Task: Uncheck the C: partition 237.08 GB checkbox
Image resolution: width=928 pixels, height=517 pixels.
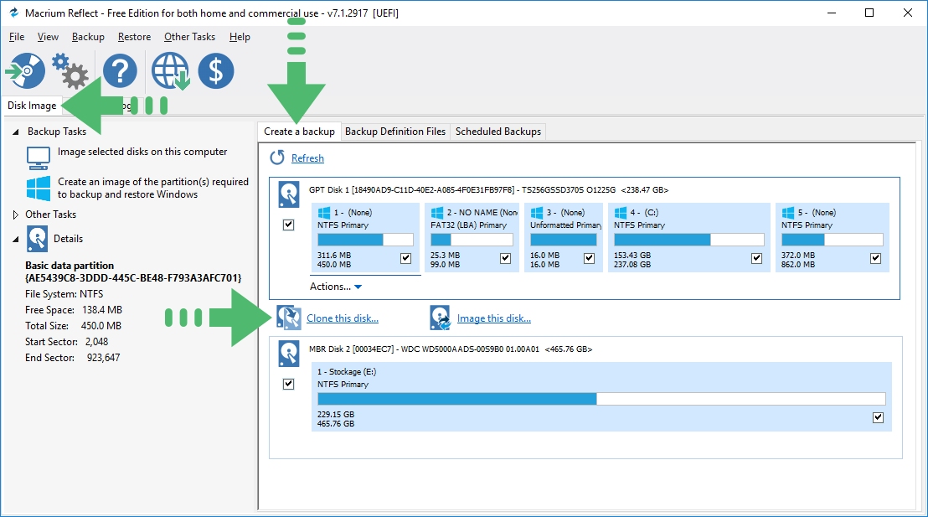Action: [756, 258]
